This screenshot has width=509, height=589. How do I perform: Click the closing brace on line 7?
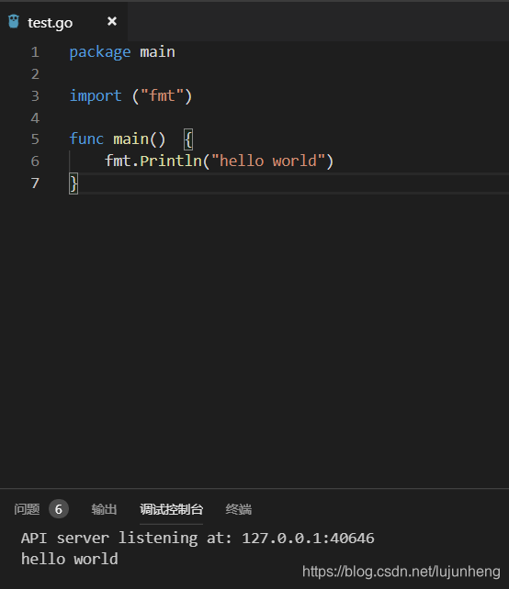tap(74, 183)
